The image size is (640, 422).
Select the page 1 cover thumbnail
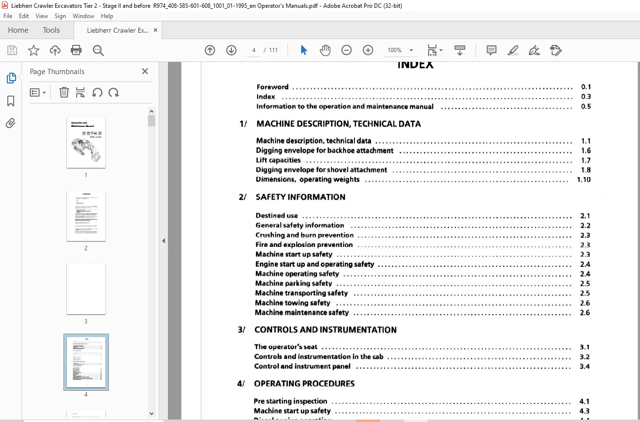(86, 142)
